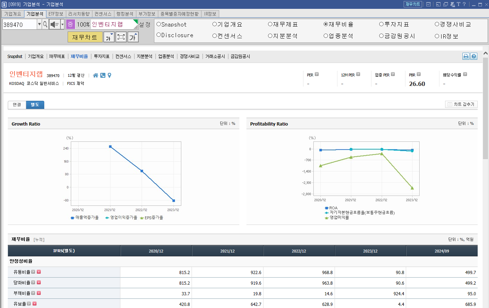
Task: Open the 컨센서스 link in sub navigation
Action: pos(123,57)
